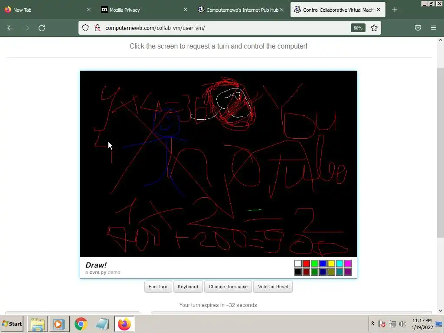Click the taskbar clock showing 11:17 PM
Image resolution: width=444 pixels, height=333 pixels.
422,324
